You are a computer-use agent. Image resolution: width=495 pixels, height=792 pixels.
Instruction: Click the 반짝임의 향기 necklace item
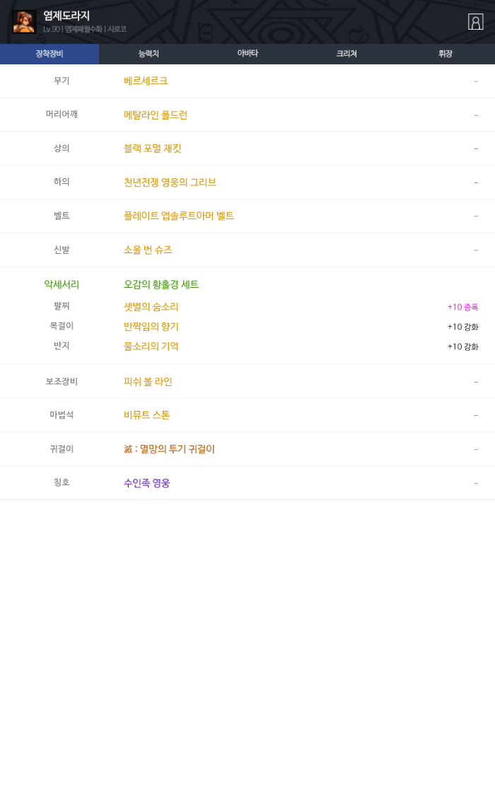point(151,327)
